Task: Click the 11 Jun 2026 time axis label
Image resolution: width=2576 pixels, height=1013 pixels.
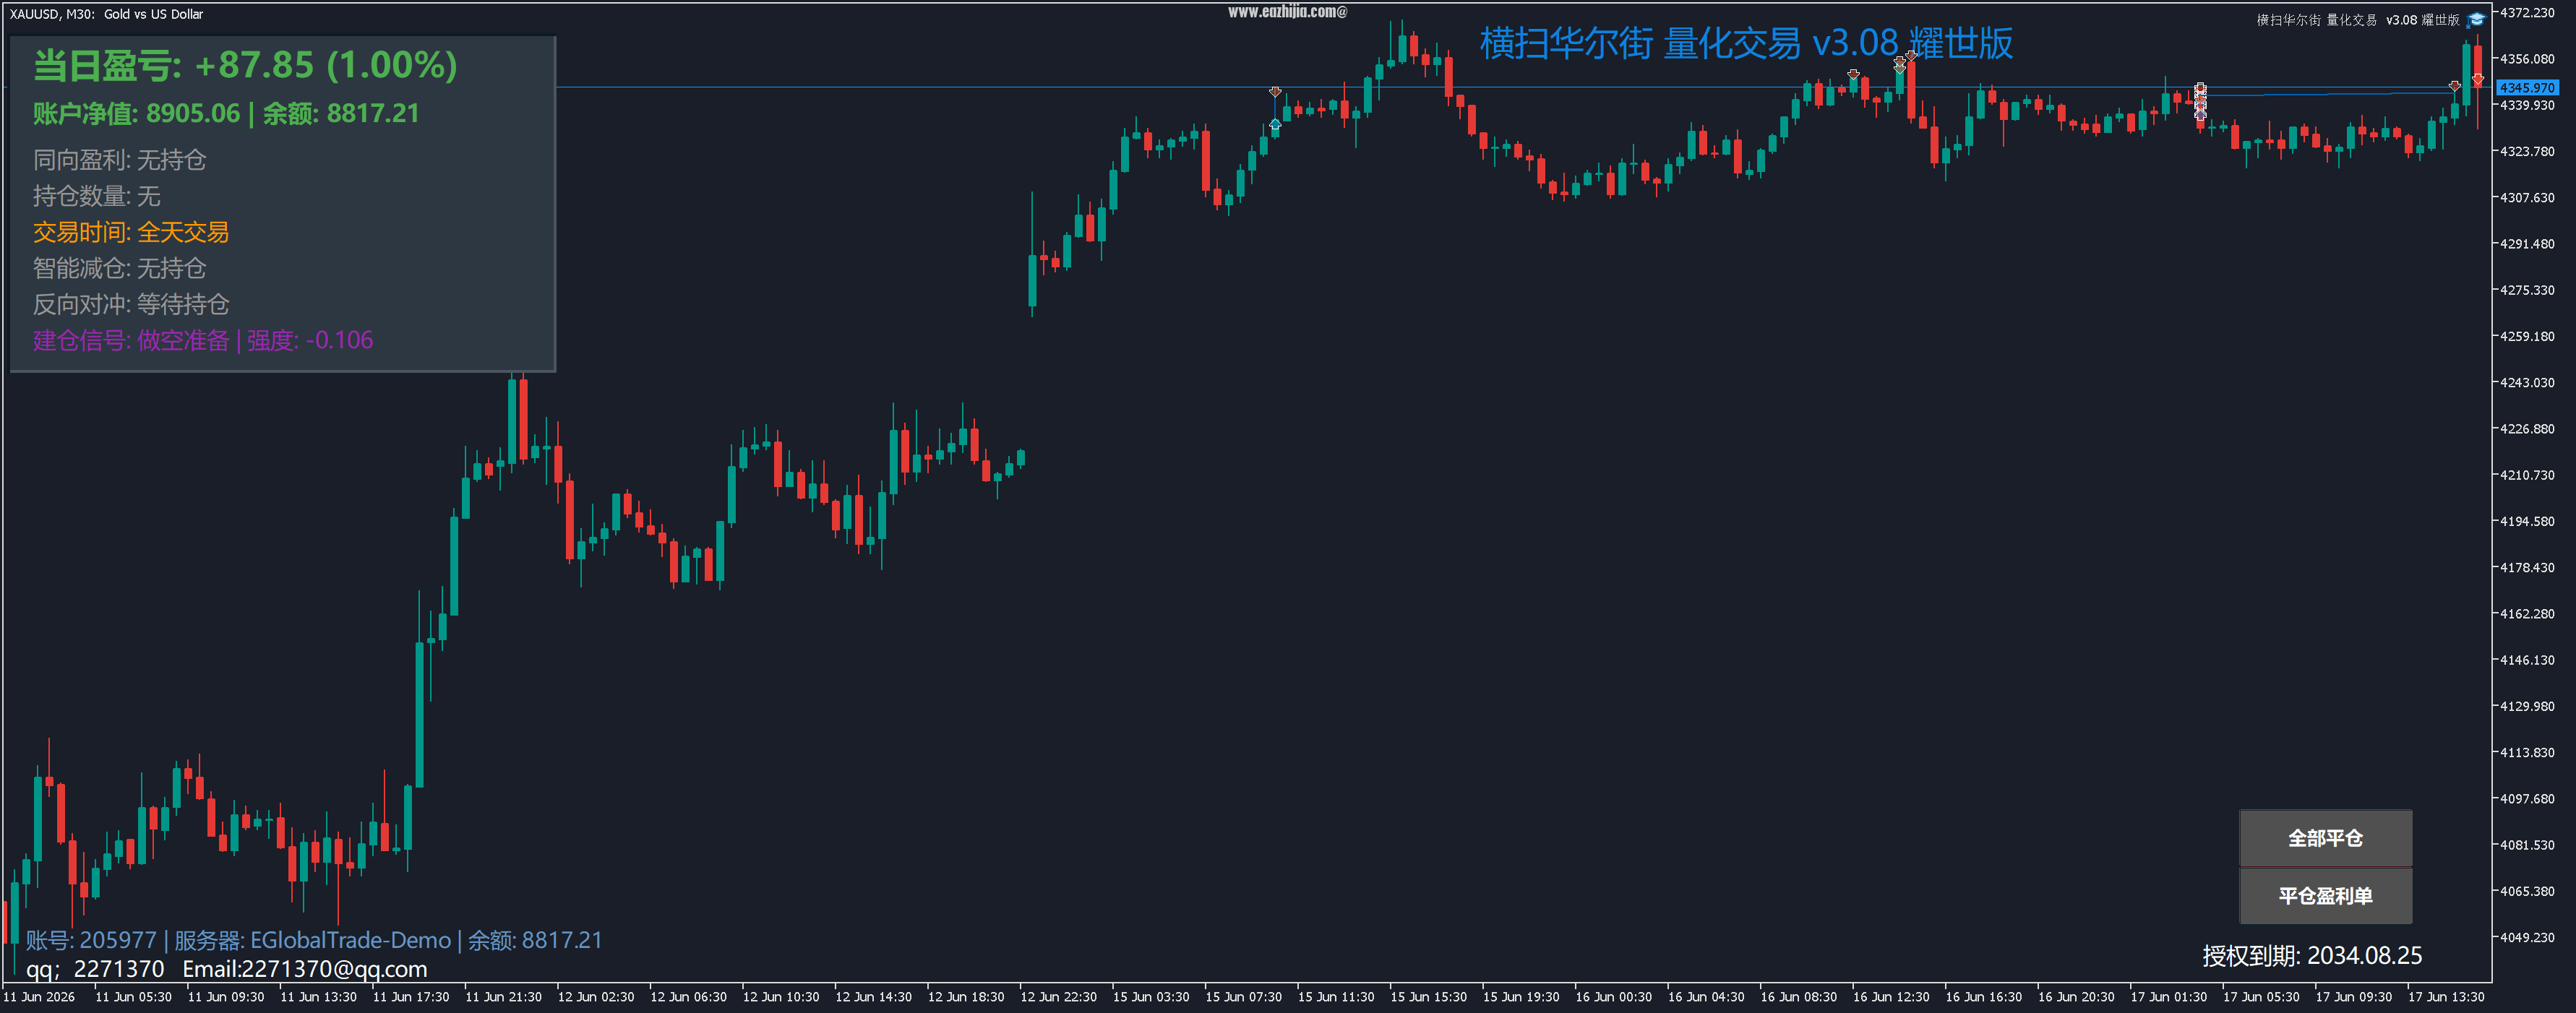Action: click(x=39, y=997)
